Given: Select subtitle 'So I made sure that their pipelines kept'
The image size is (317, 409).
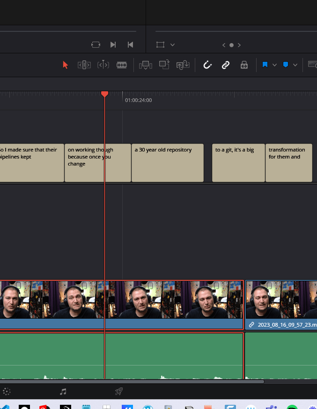Looking at the screenshot, I should click(32, 163).
